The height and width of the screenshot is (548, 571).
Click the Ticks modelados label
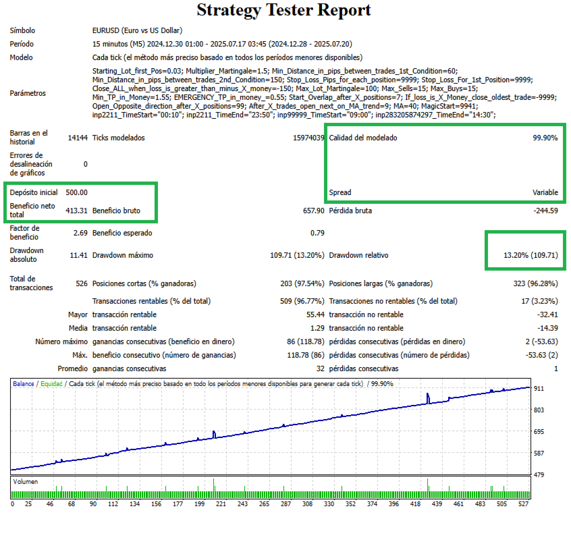pyautogui.click(x=118, y=138)
